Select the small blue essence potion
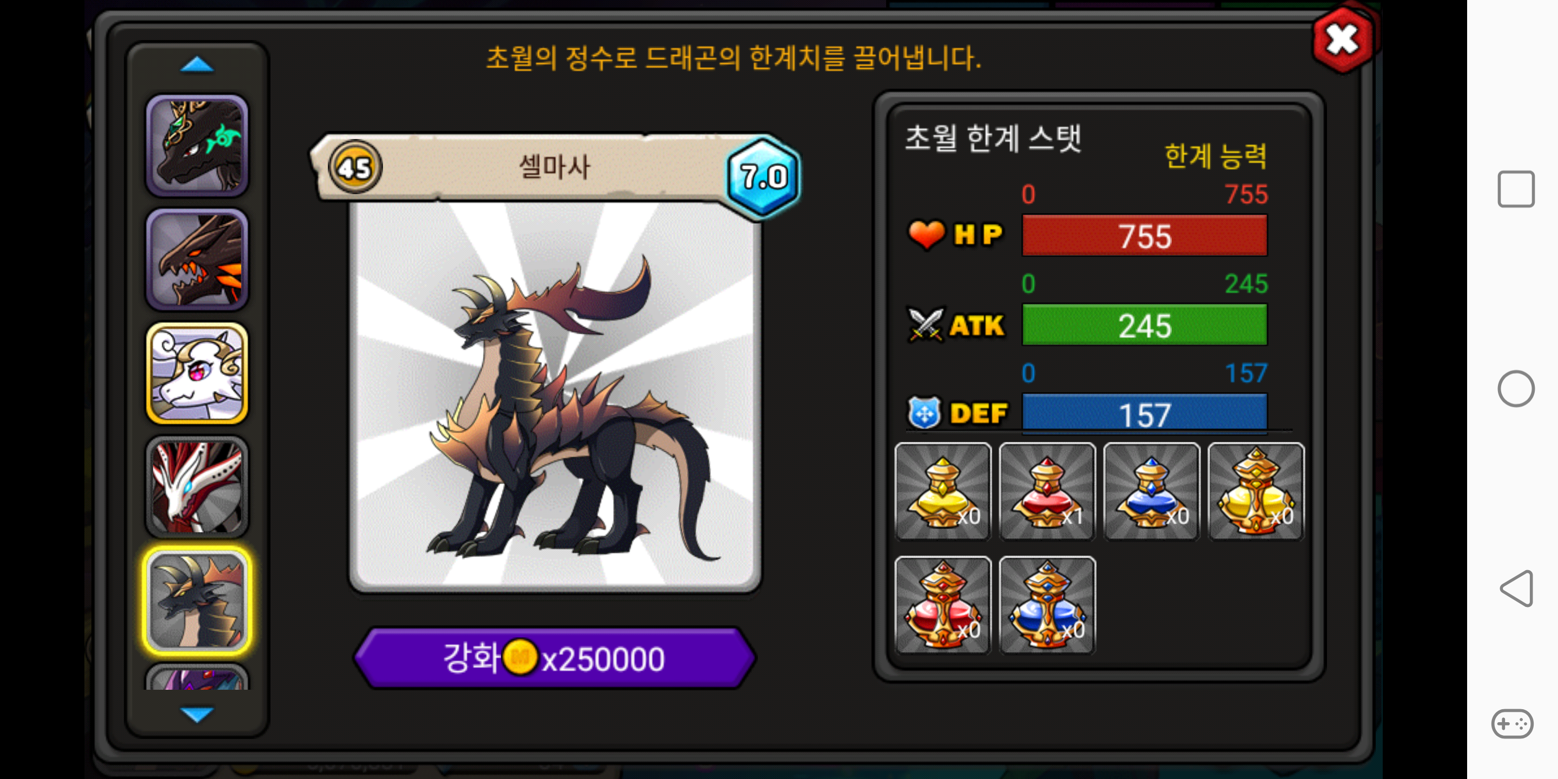The height and width of the screenshot is (779, 1558). 1152,491
